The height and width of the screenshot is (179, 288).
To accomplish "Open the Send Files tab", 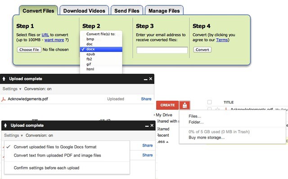I will click(x=127, y=11).
